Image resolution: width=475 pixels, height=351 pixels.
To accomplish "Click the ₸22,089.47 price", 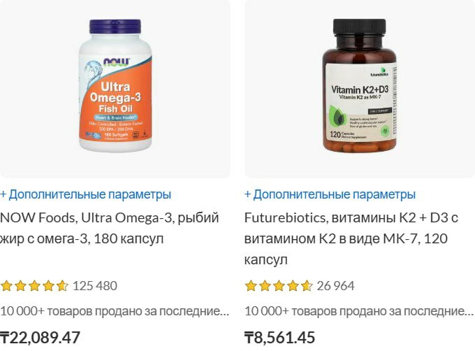I will coord(40,338).
